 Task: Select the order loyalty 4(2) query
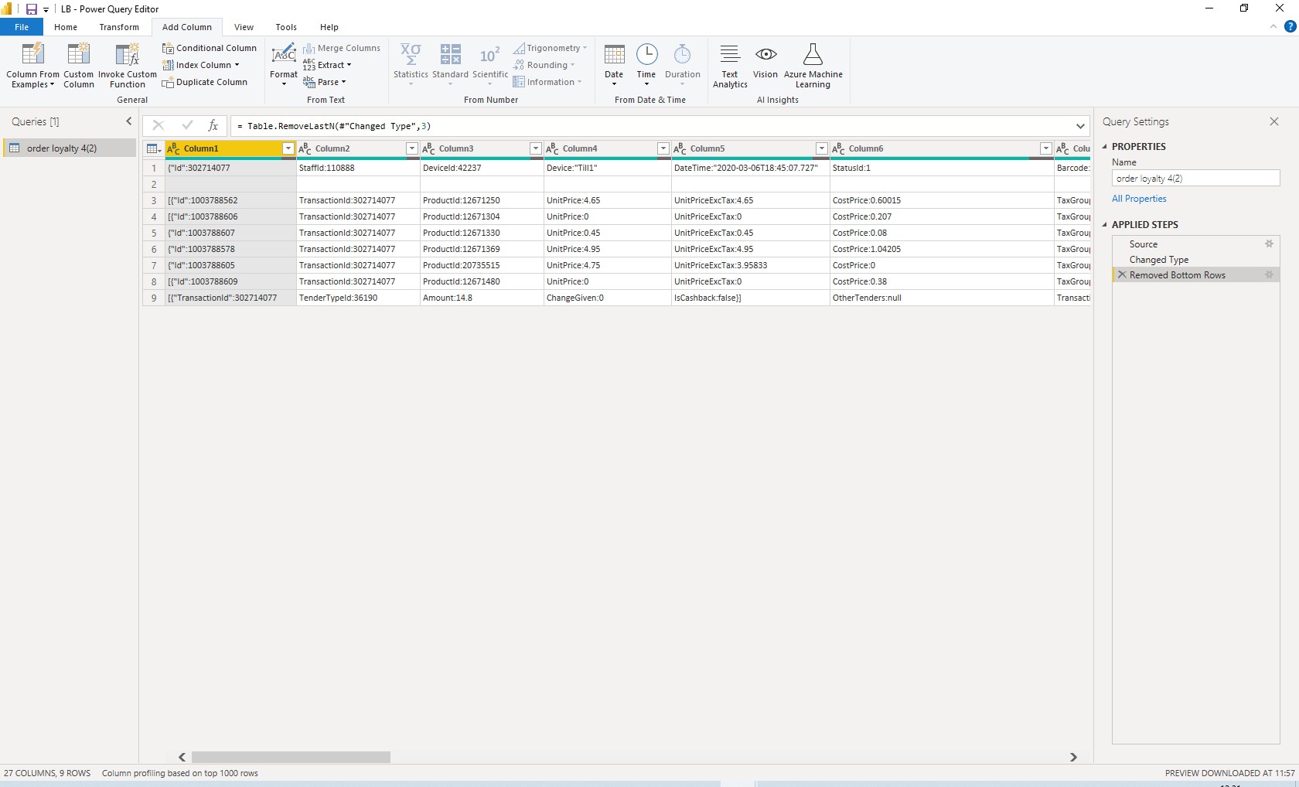click(x=70, y=148)
